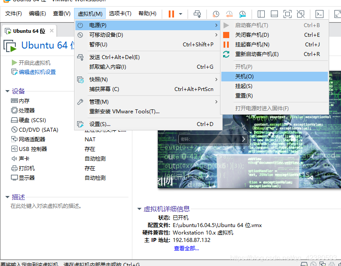Open the snapshot manager toolbar icon
Image resolution: width=341 pixels, height=266 pixels.
pyautogui.click(x=242, y=14)
